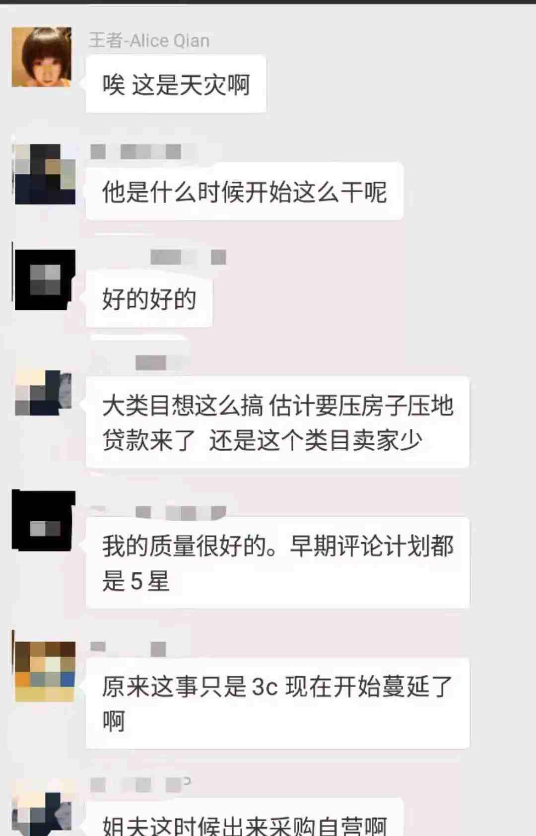Tap the blurred name above the 3c message
The image size is (536, 836).
128,648
